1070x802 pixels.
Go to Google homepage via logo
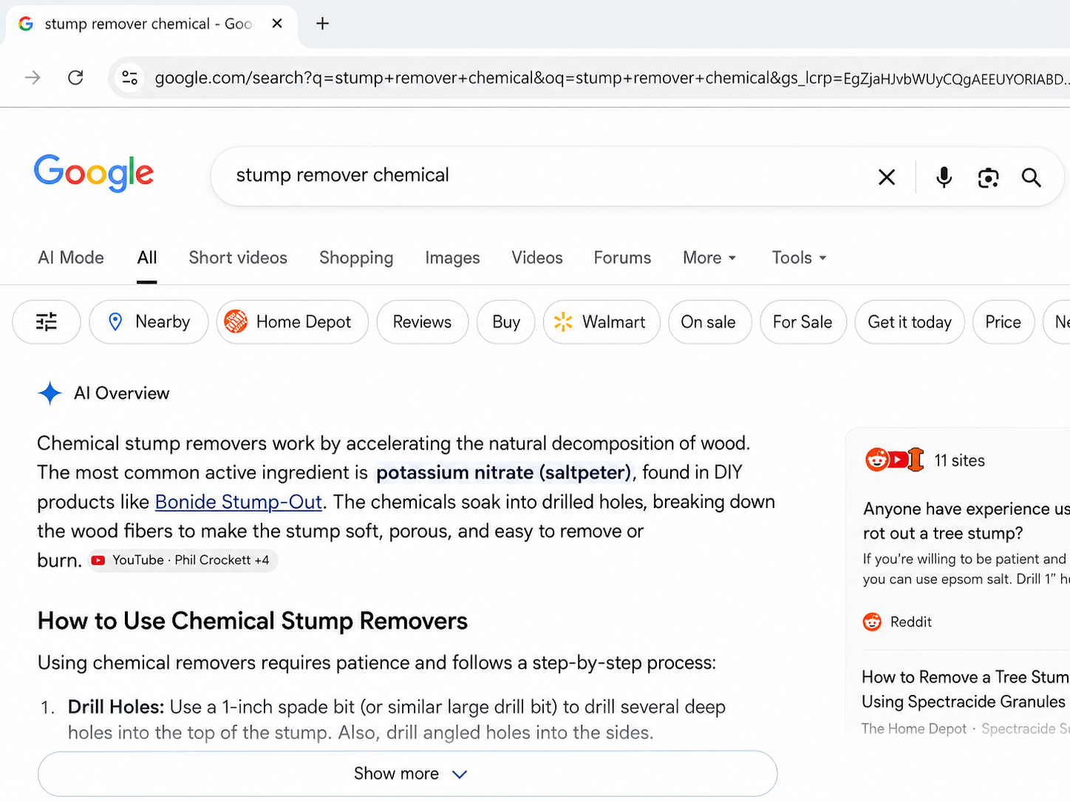point(94,174)
